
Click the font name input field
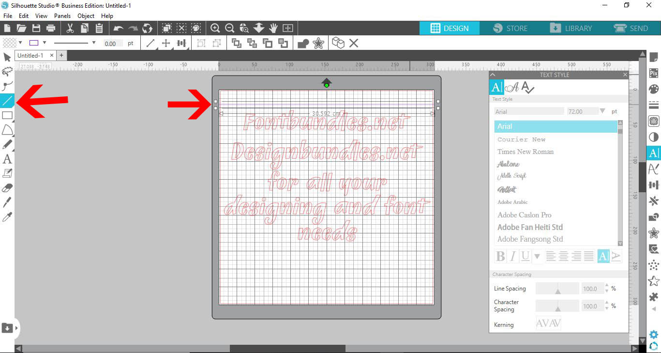[x=529, y=111]
